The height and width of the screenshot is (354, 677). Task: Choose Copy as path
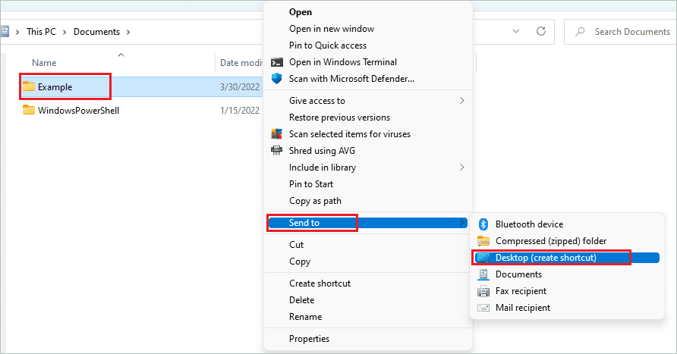pos(315,201)
